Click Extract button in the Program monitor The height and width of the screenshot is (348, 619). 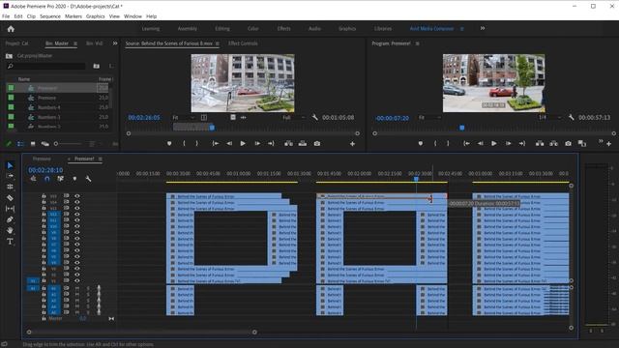click(x=553, y=144)
